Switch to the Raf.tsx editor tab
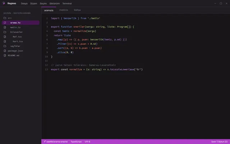 [77, 10]
